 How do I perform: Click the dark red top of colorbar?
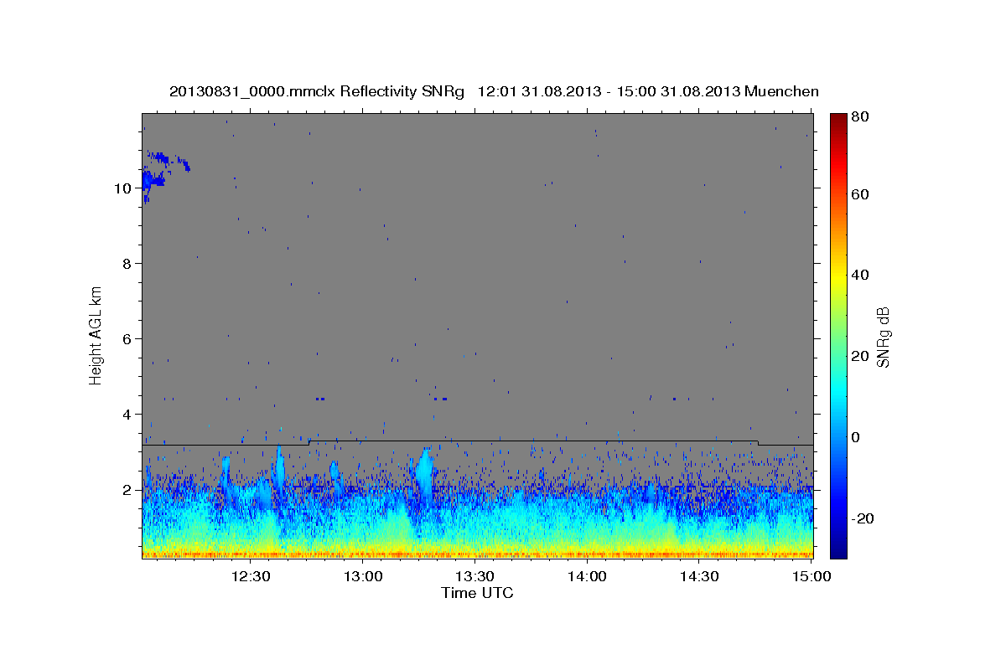[x=838, y=120]
